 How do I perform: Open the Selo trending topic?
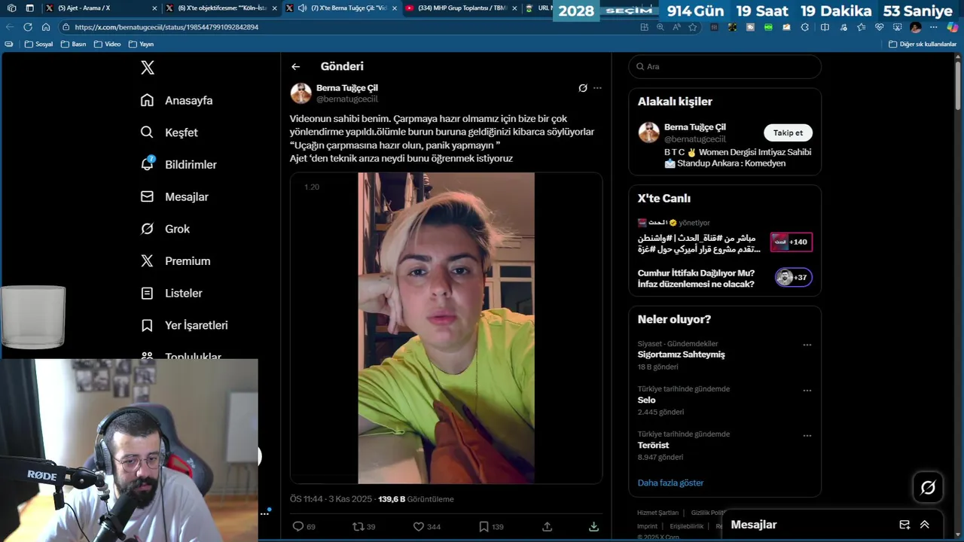tap(646, 400)
